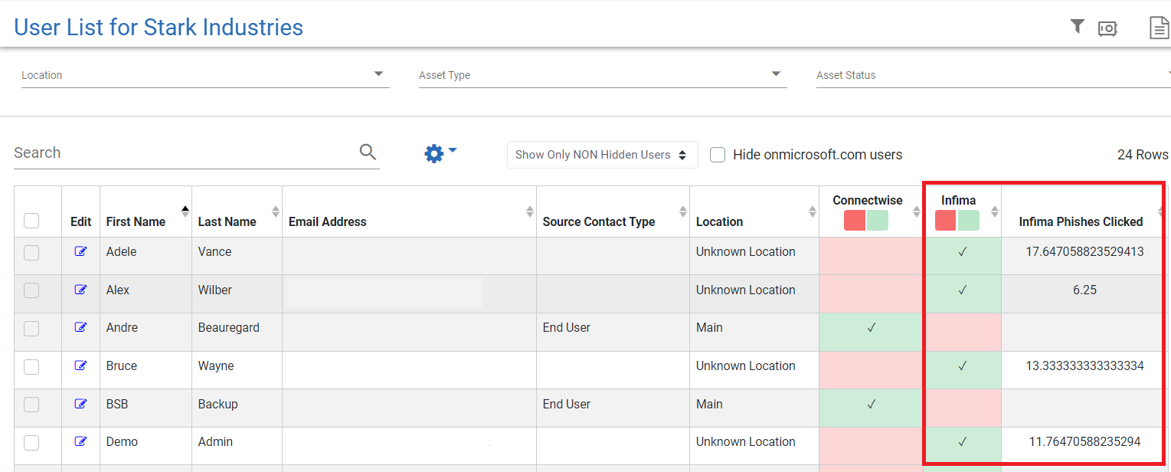Sort by Source Contact Type arrows
The image size is (1171, 472).
[x=683, y=211]
